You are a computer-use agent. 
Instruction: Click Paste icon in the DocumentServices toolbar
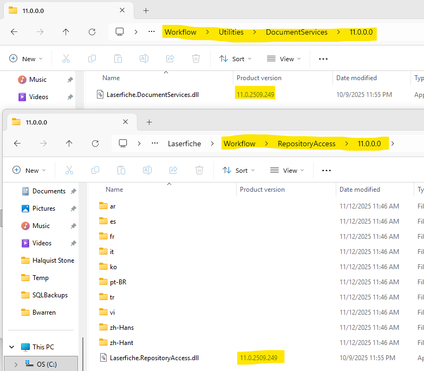118,58
